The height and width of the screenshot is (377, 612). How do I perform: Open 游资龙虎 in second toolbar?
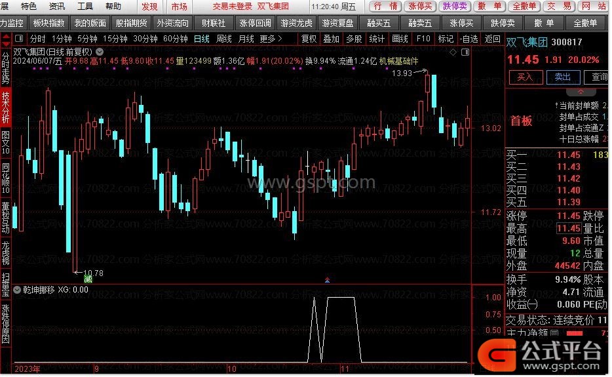pos(297,24)
